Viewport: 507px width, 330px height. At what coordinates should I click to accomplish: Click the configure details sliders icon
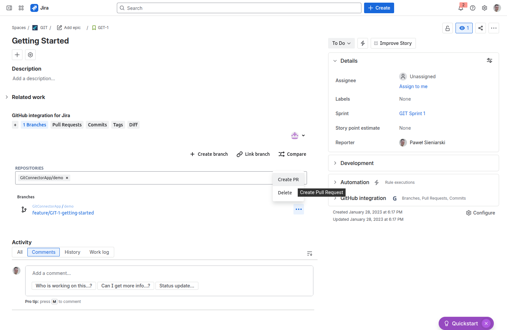pyautogui.click(x=489, y=60)
